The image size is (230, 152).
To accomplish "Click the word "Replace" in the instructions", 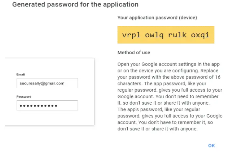I will click(x=210, y=70).
